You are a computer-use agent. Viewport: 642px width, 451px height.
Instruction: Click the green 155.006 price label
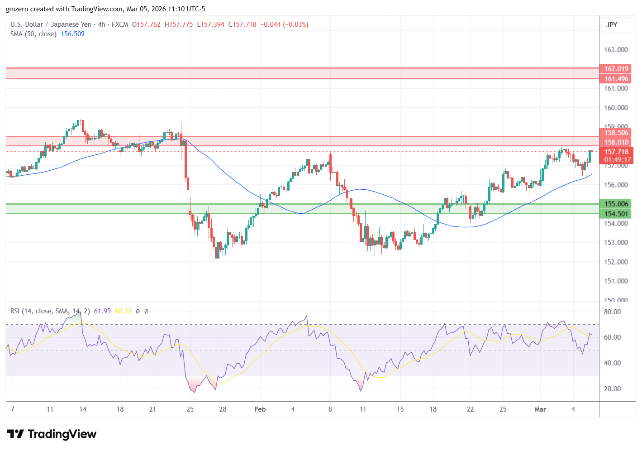coord(616,204)
